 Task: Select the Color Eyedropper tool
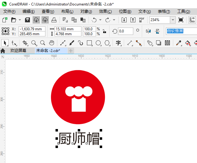coord(179,43)
